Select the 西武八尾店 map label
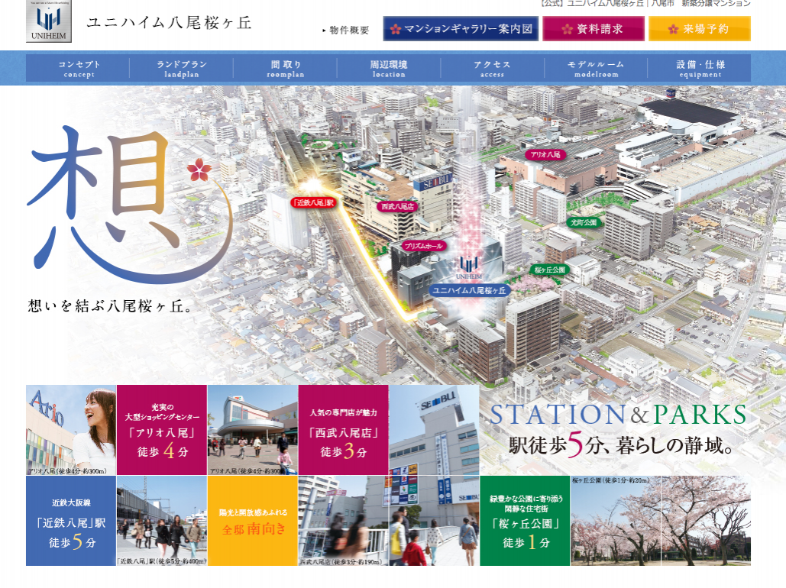 398,206
